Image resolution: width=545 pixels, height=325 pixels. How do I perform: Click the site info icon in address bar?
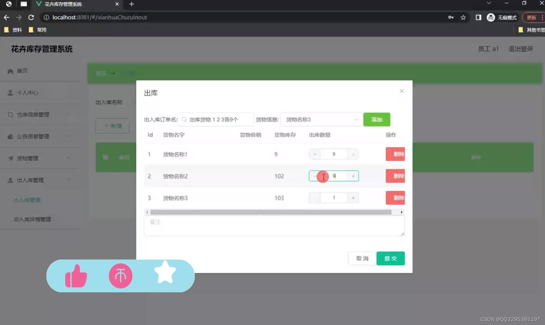click(x=46, y=17)
